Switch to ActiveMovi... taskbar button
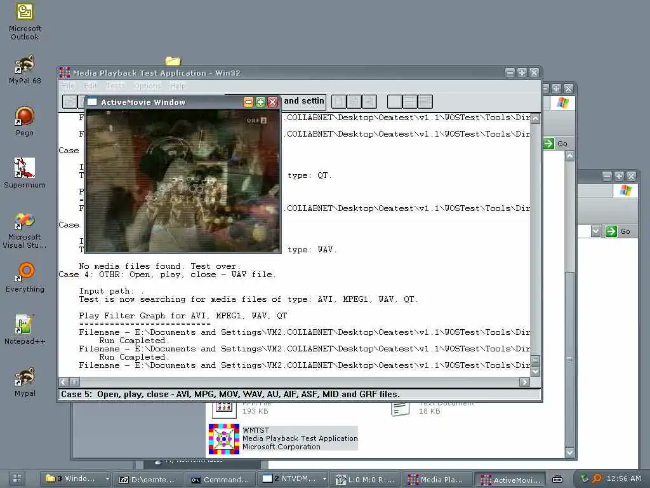650x488 pixels. click(511, 479)
